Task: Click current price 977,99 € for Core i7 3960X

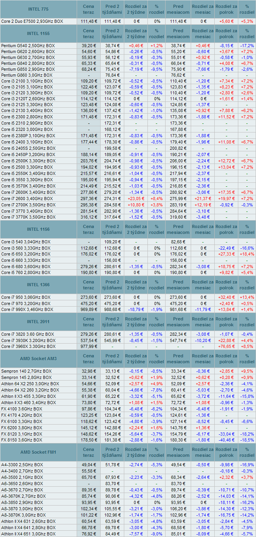Action: [x=89, y=347]
